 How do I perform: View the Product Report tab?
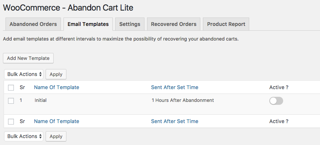[x=226, y=24]
